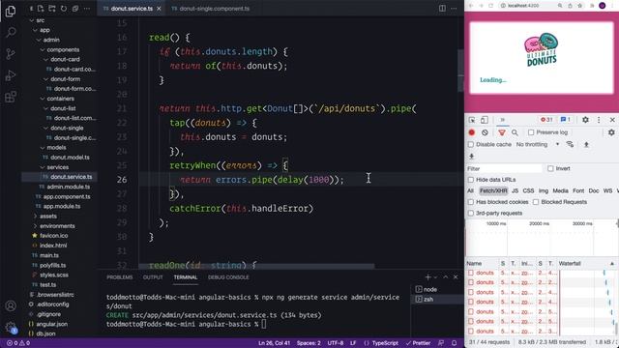Viewport: 619px width, 348px height.
Task: Toggle the device toolbar in DevTools
Action: 485,120
